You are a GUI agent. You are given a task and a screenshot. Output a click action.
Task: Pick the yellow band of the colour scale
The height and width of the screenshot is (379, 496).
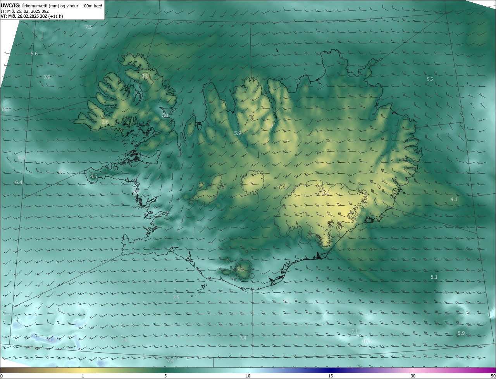click(x=83, y=370)
